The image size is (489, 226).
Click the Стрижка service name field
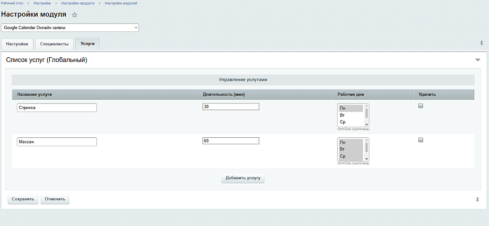(57, 108)
